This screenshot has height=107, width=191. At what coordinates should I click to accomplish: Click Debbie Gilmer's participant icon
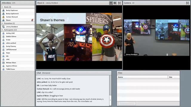point(3,36)
